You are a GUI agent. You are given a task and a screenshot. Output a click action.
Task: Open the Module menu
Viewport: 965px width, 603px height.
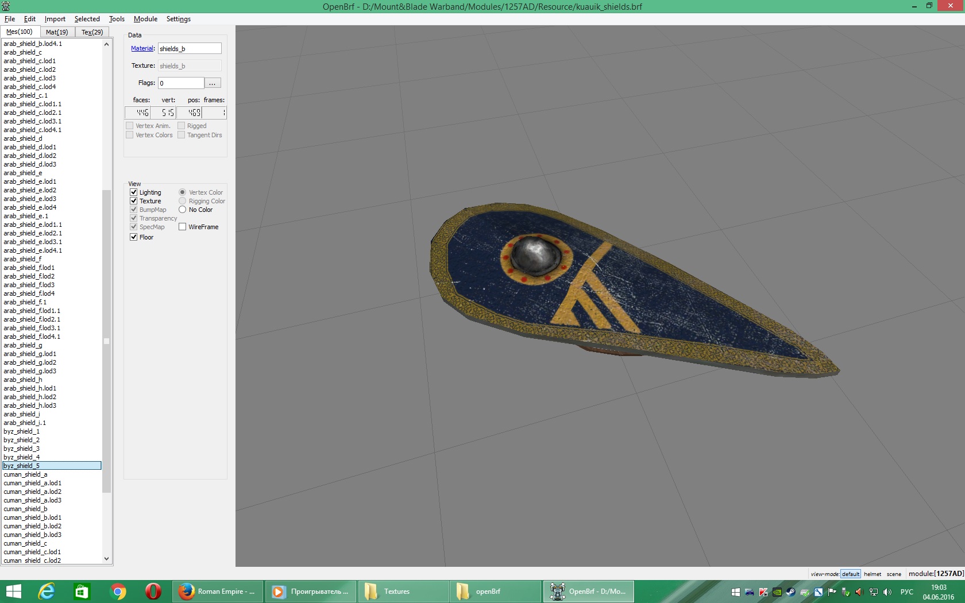pyautogui.click(x=145, y=19)
